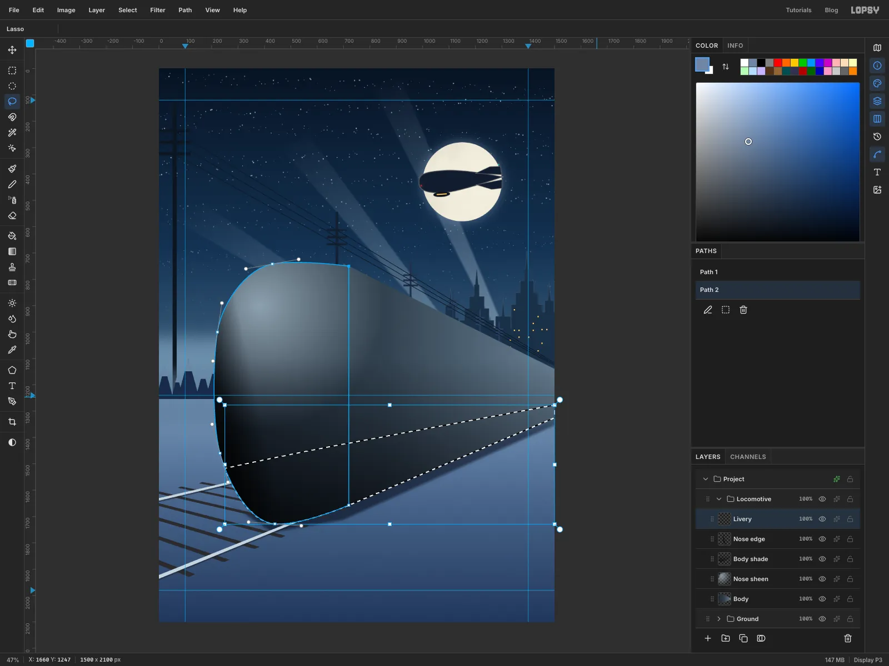Switch to the Channels tab
This screenshot has height=666, width=889.
coord(748,457)
